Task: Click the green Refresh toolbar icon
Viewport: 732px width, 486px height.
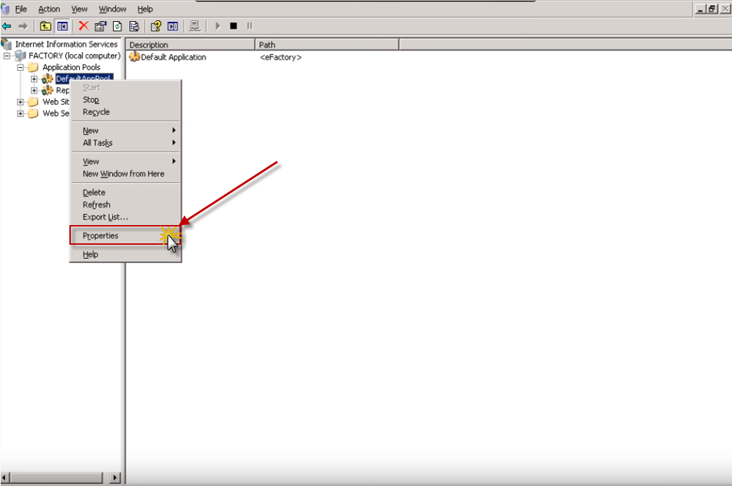Action: pyautogui.click(x=117, y=26)
